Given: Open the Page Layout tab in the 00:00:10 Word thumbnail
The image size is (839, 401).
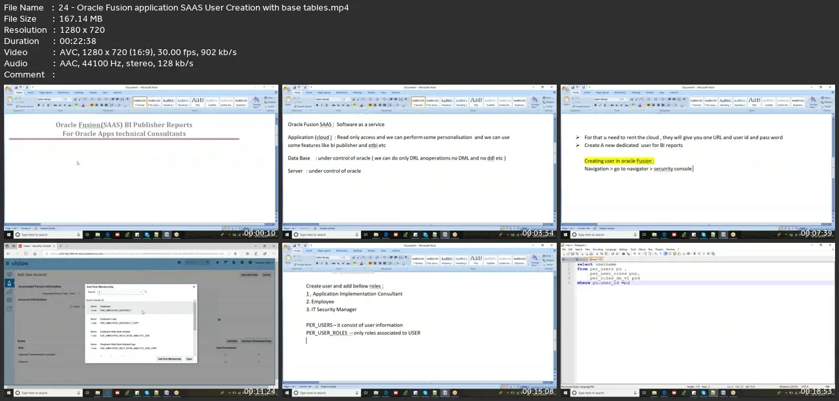Looking at the screenshot, I should click(45, 93).
